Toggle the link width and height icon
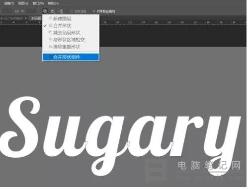The height and width of the screenshot is (189, 249). pos(17,11)
